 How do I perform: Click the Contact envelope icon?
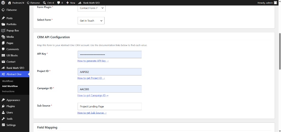[3, 62]
